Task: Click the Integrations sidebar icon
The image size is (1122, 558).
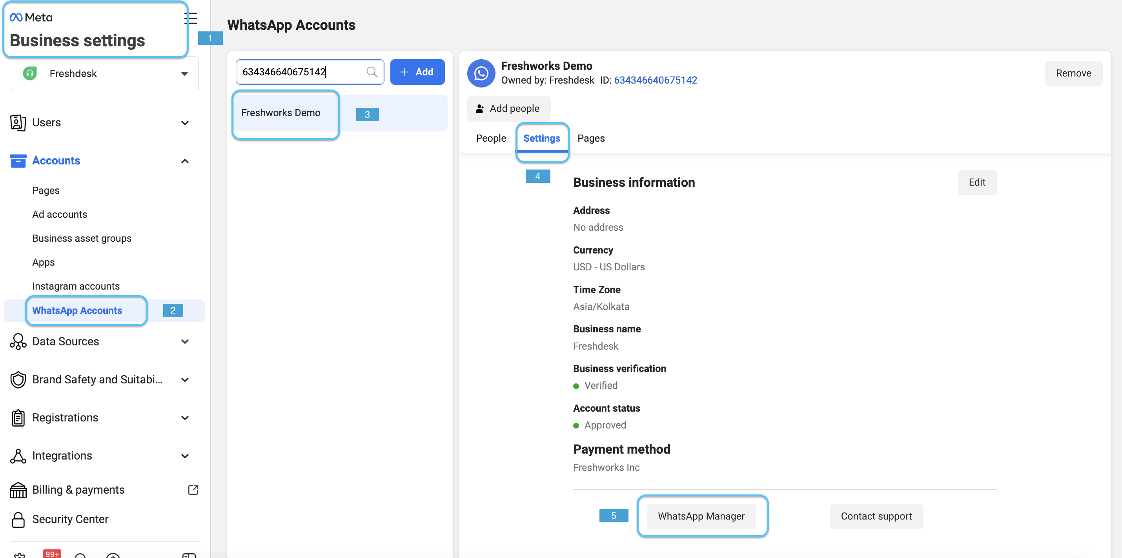Action: 18,456
